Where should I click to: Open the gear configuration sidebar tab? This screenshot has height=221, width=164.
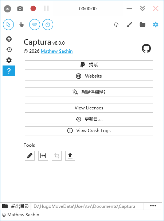click(x=9, y=60)
